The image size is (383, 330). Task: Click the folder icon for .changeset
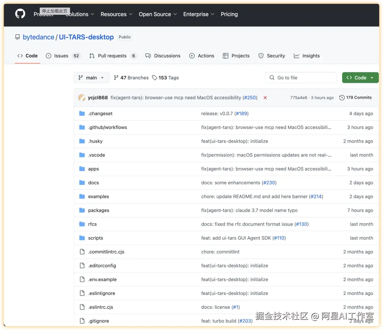pos(82,114)
